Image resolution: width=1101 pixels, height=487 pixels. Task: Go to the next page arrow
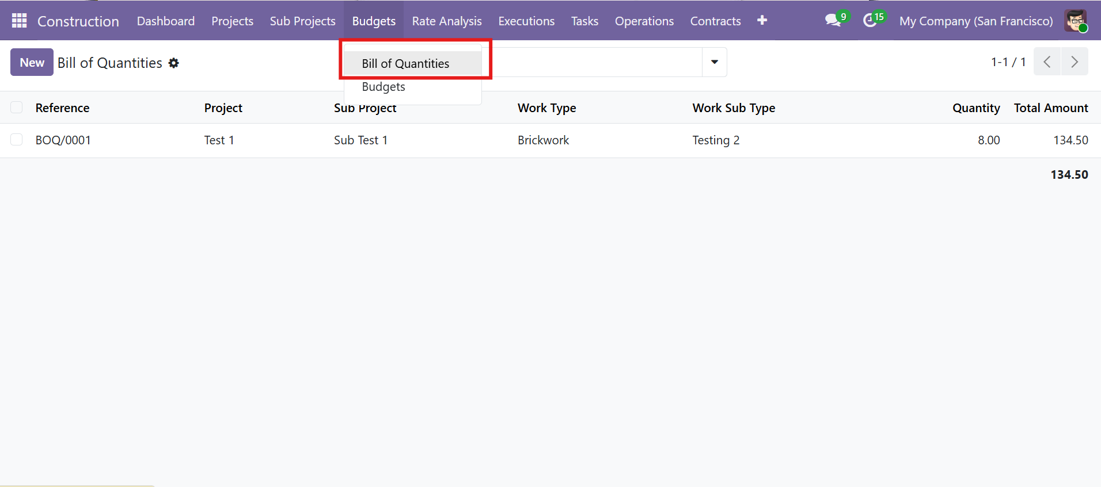coord(1074,62)
